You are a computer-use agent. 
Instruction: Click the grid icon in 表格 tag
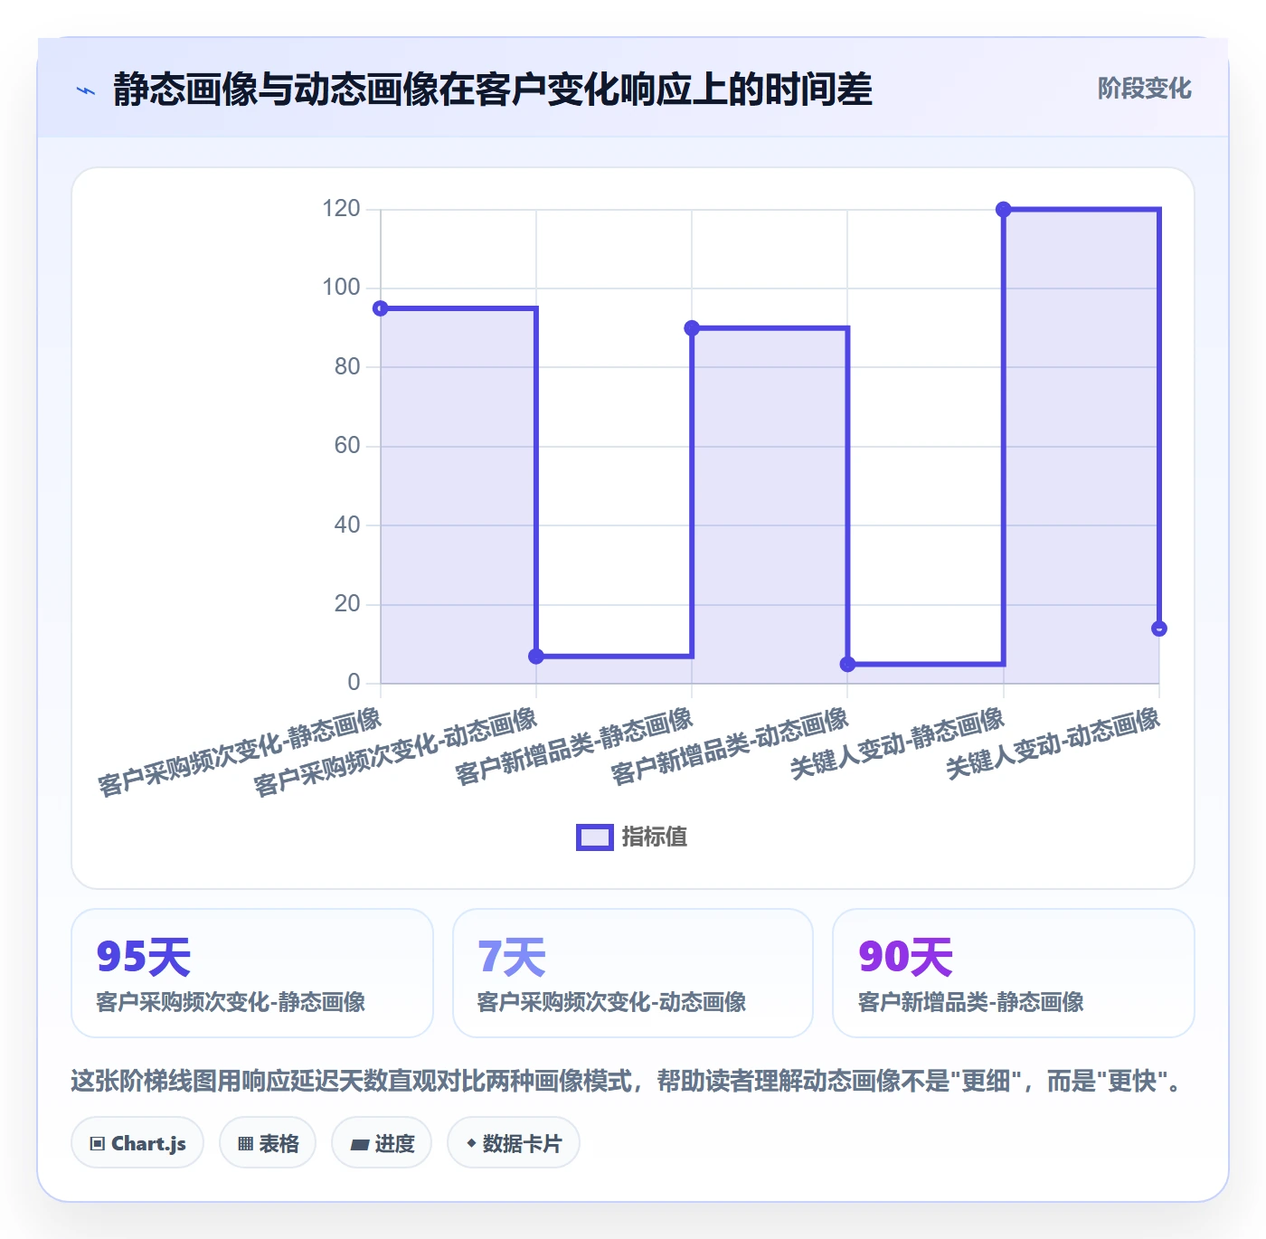(245, 1144)
